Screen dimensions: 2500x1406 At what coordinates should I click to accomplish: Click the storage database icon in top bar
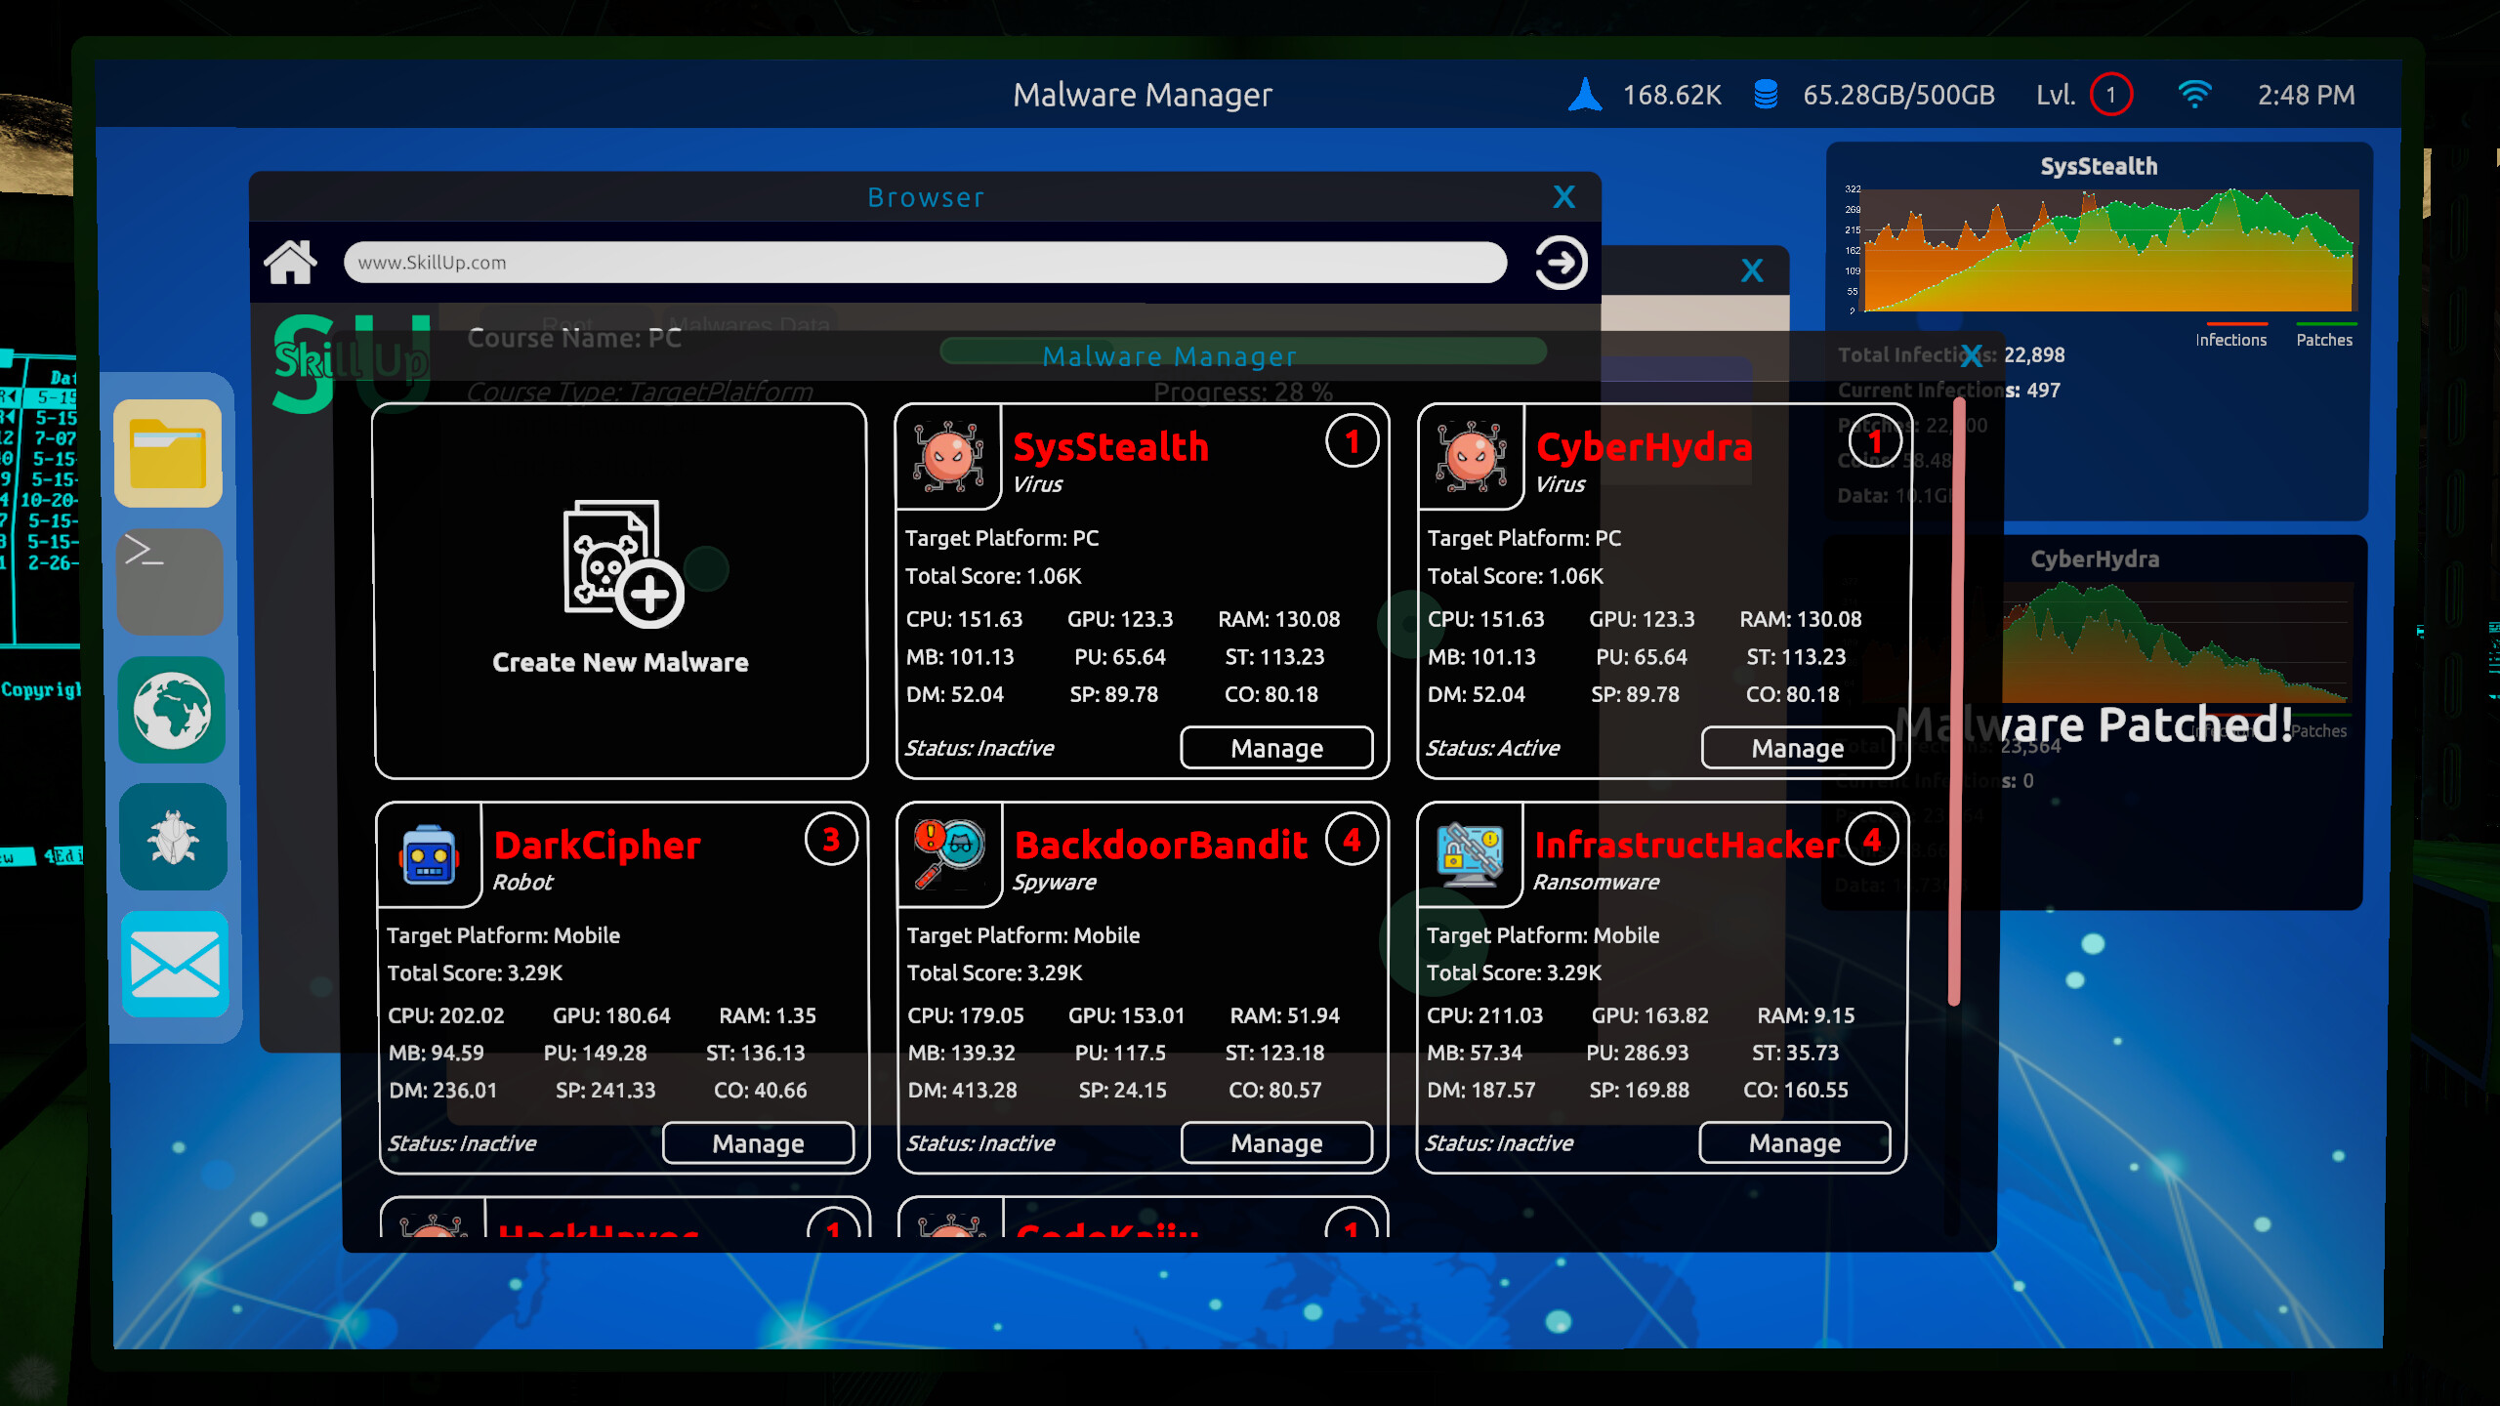[1766, 94]
